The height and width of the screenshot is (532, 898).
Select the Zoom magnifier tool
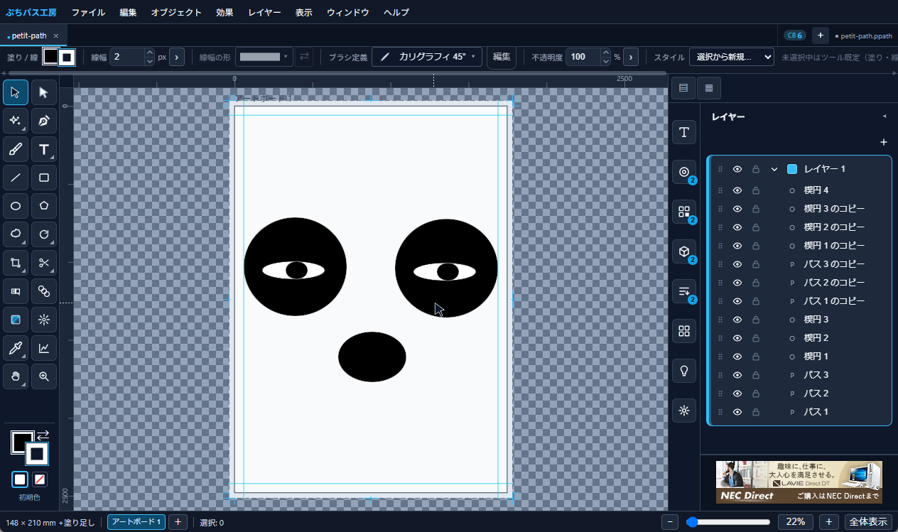pos(44,376)
